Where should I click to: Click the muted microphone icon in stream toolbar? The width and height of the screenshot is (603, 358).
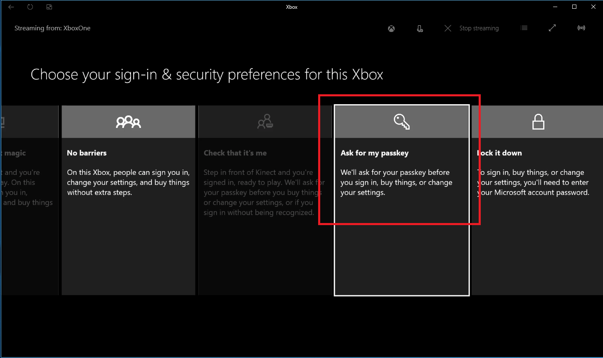[420, 29]
